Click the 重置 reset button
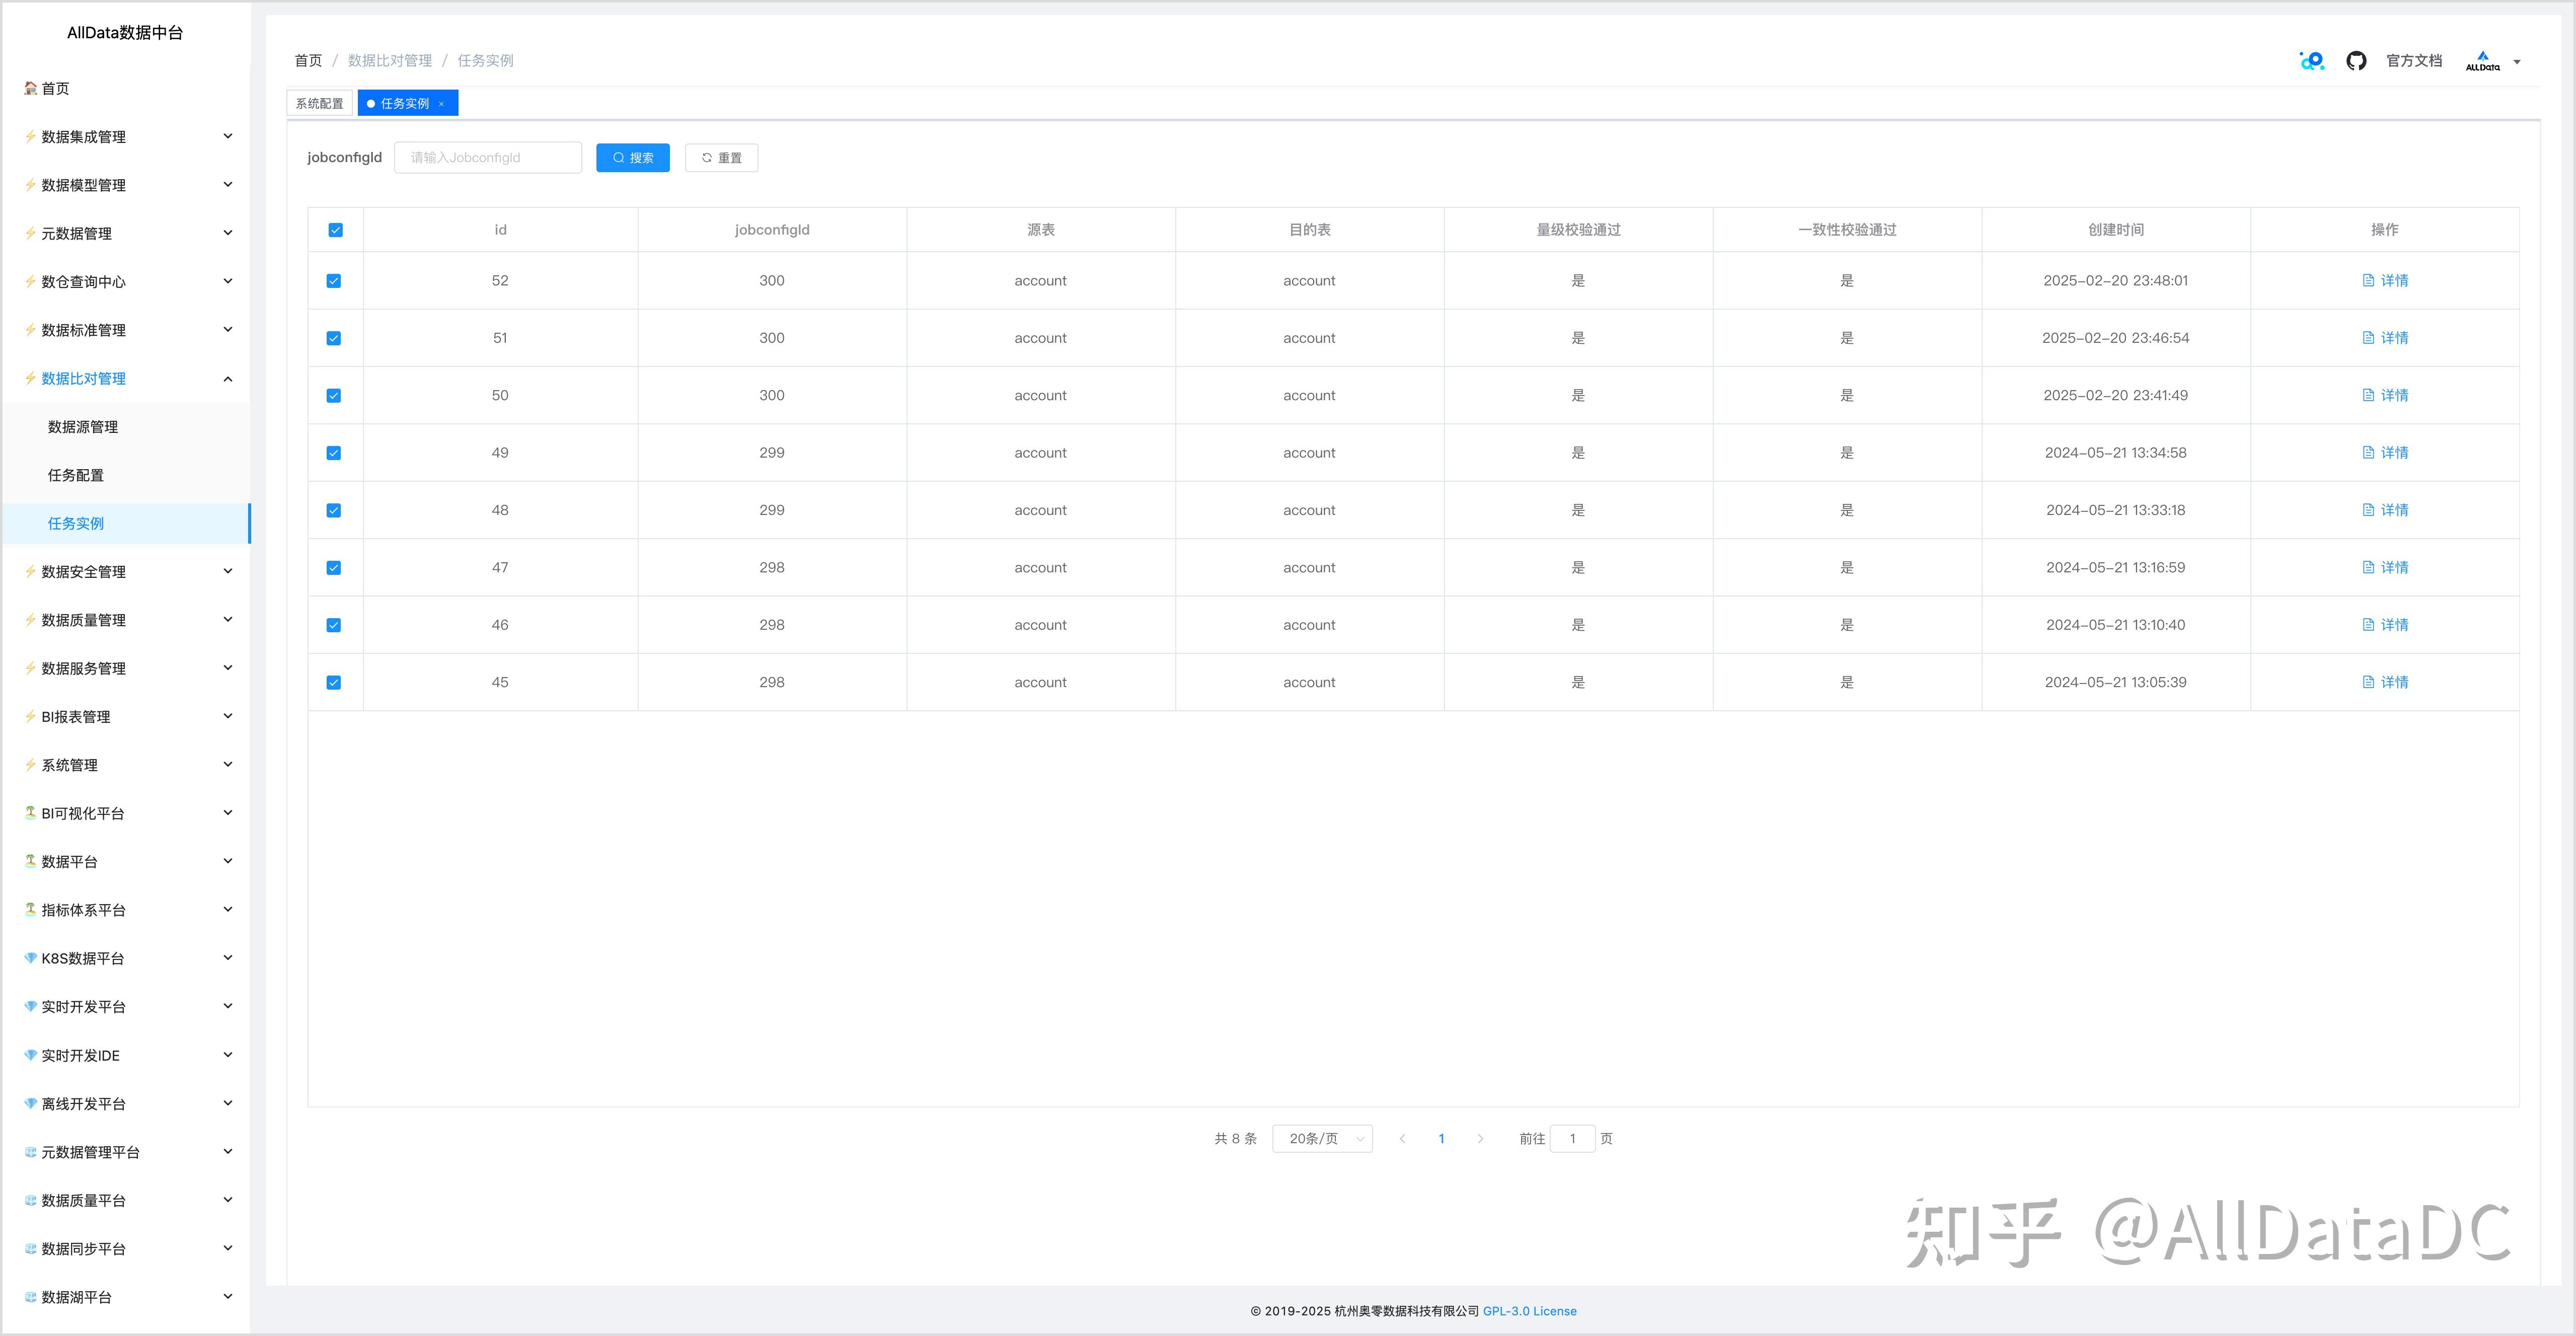Image resolution: width=2576 pixels, height=1336 pixels. (721, 158)
